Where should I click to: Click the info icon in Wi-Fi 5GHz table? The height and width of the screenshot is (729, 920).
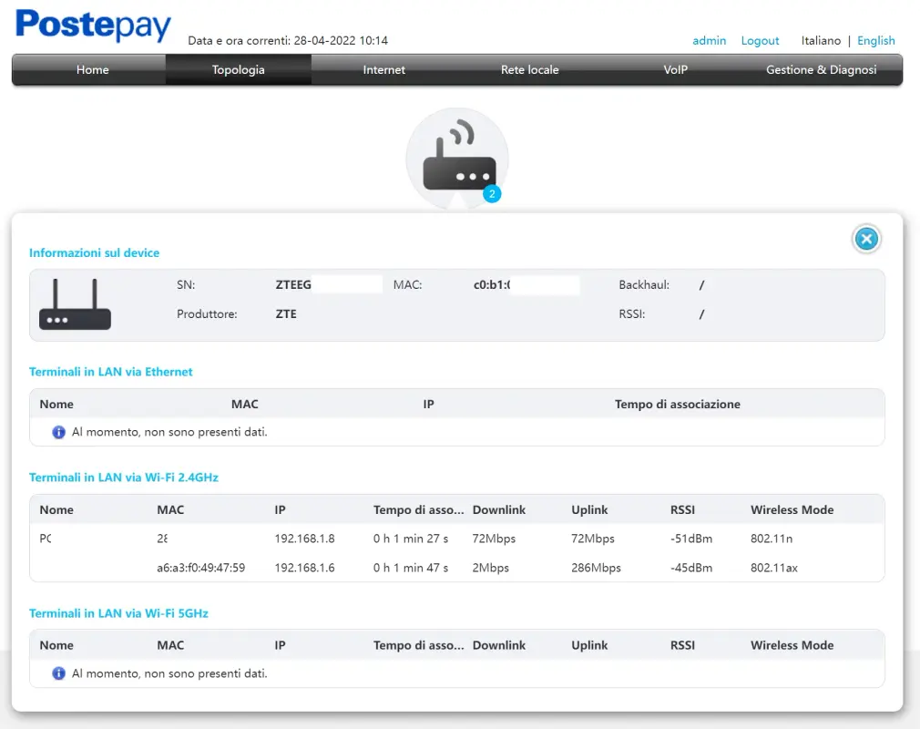click(58, 673)
